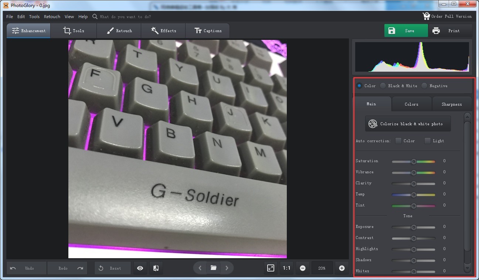Click the next photo arrow
Image resolution: width=479 pixels, height=280 pixels.
[x=227, y=268]
